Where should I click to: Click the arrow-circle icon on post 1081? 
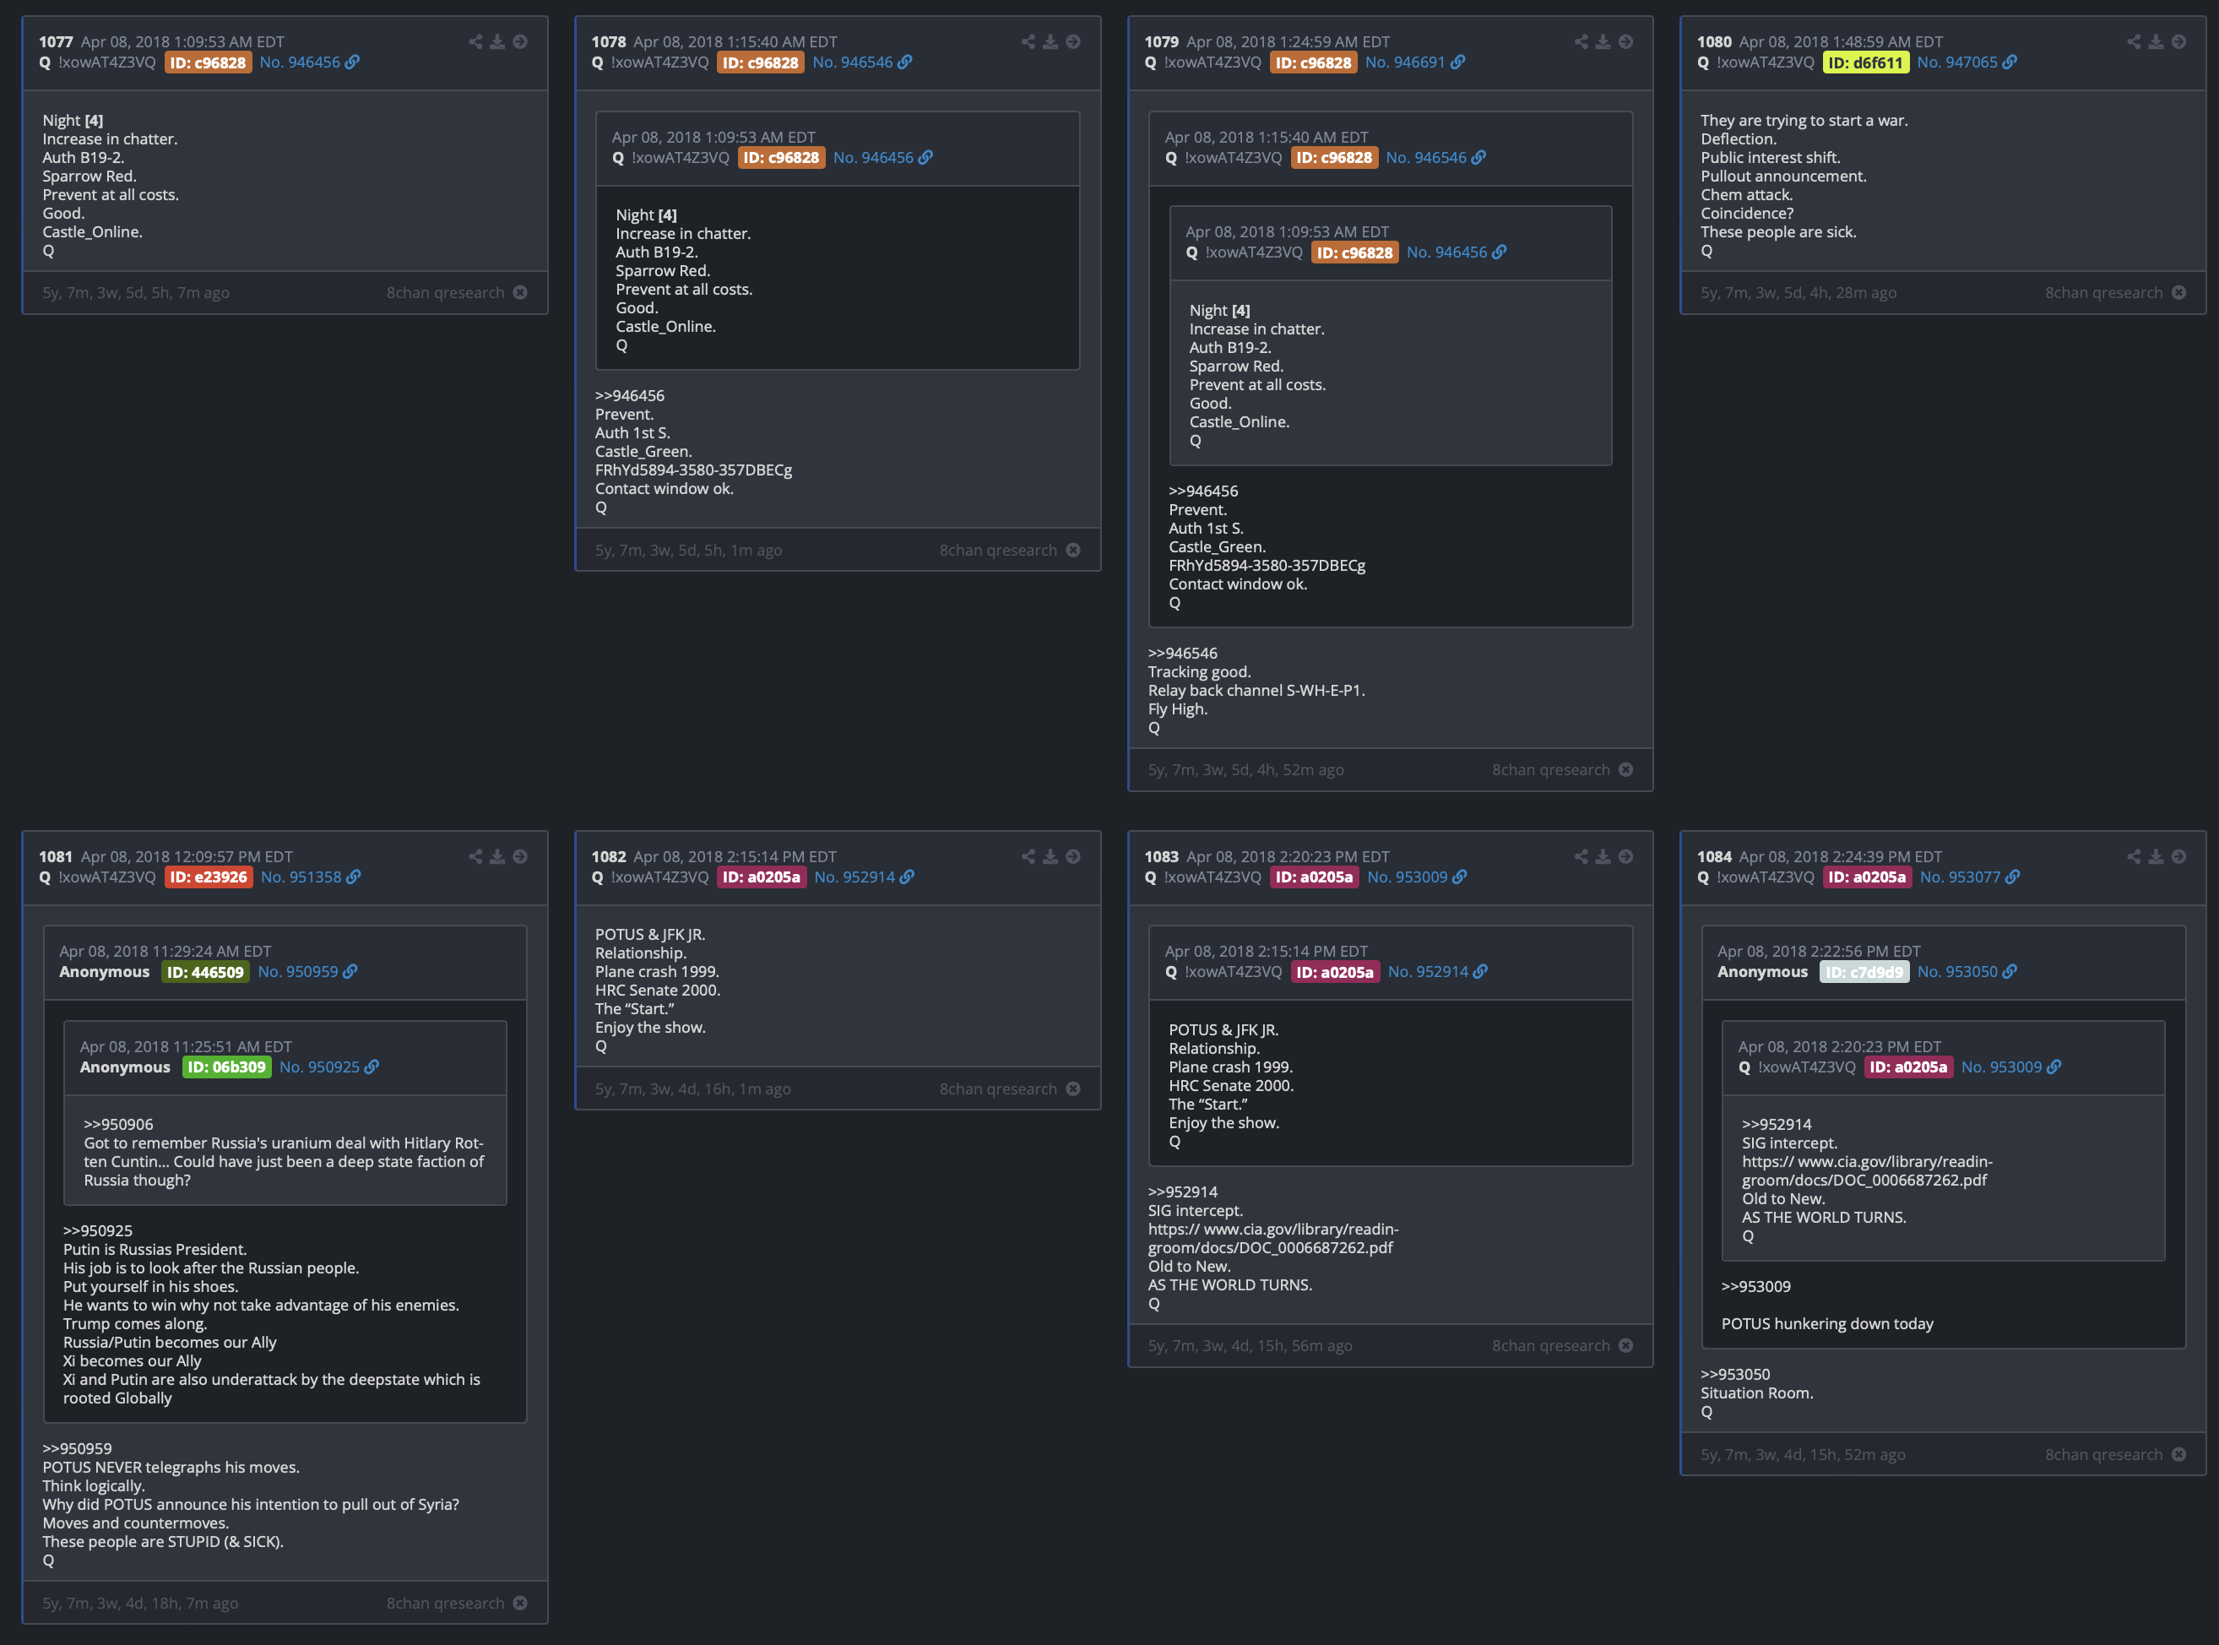tap(519, 856)
